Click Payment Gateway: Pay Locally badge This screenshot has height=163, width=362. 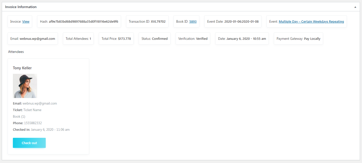[298, 39]
